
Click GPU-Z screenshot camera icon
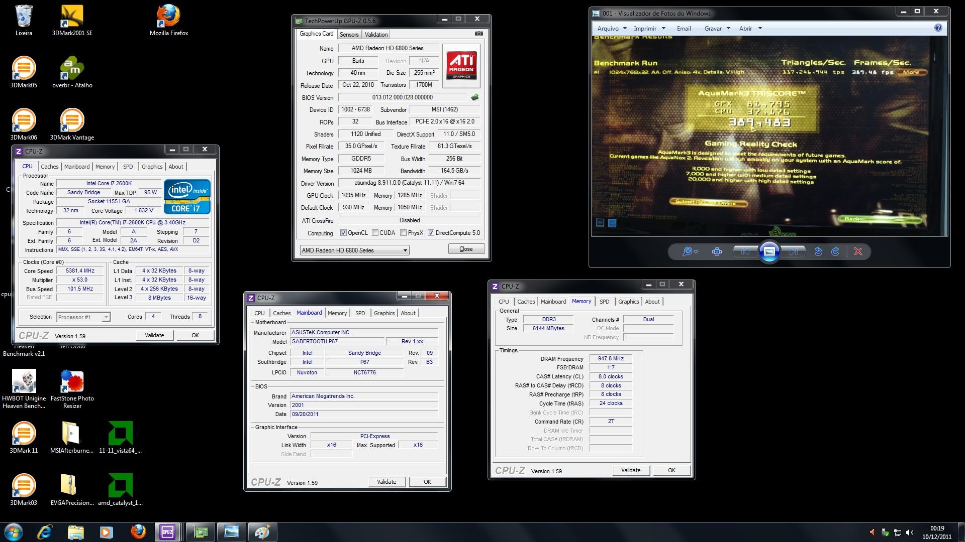[479, 34]
